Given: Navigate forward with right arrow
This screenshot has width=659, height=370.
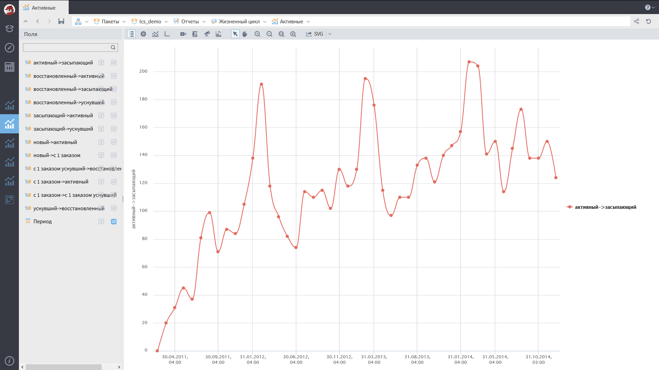Looking at the screenshot, I should click(49, 21).
